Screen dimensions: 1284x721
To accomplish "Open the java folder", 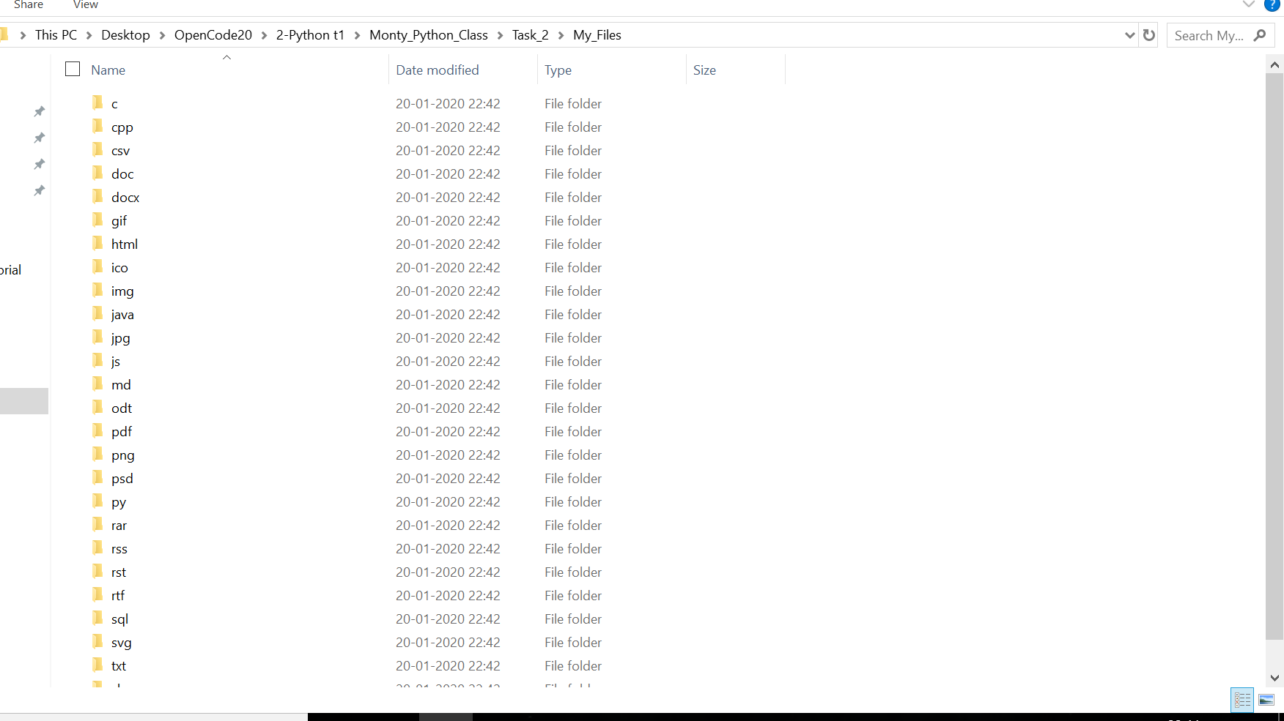I will (x=122, y=314).
